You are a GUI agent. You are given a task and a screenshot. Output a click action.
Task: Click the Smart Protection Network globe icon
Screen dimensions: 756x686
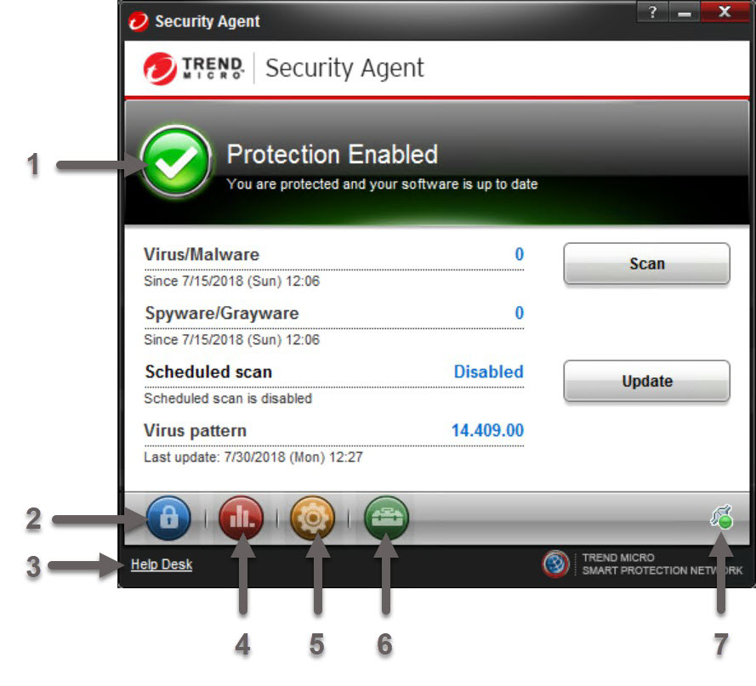[x=555, y=564]
